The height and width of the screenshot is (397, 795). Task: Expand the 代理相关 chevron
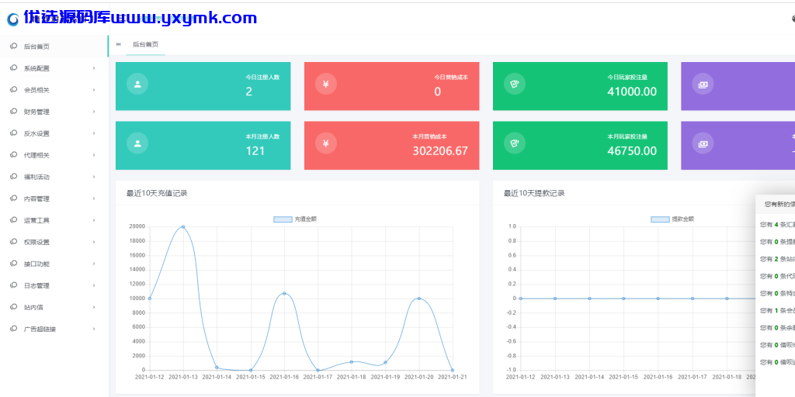[94, 155]
